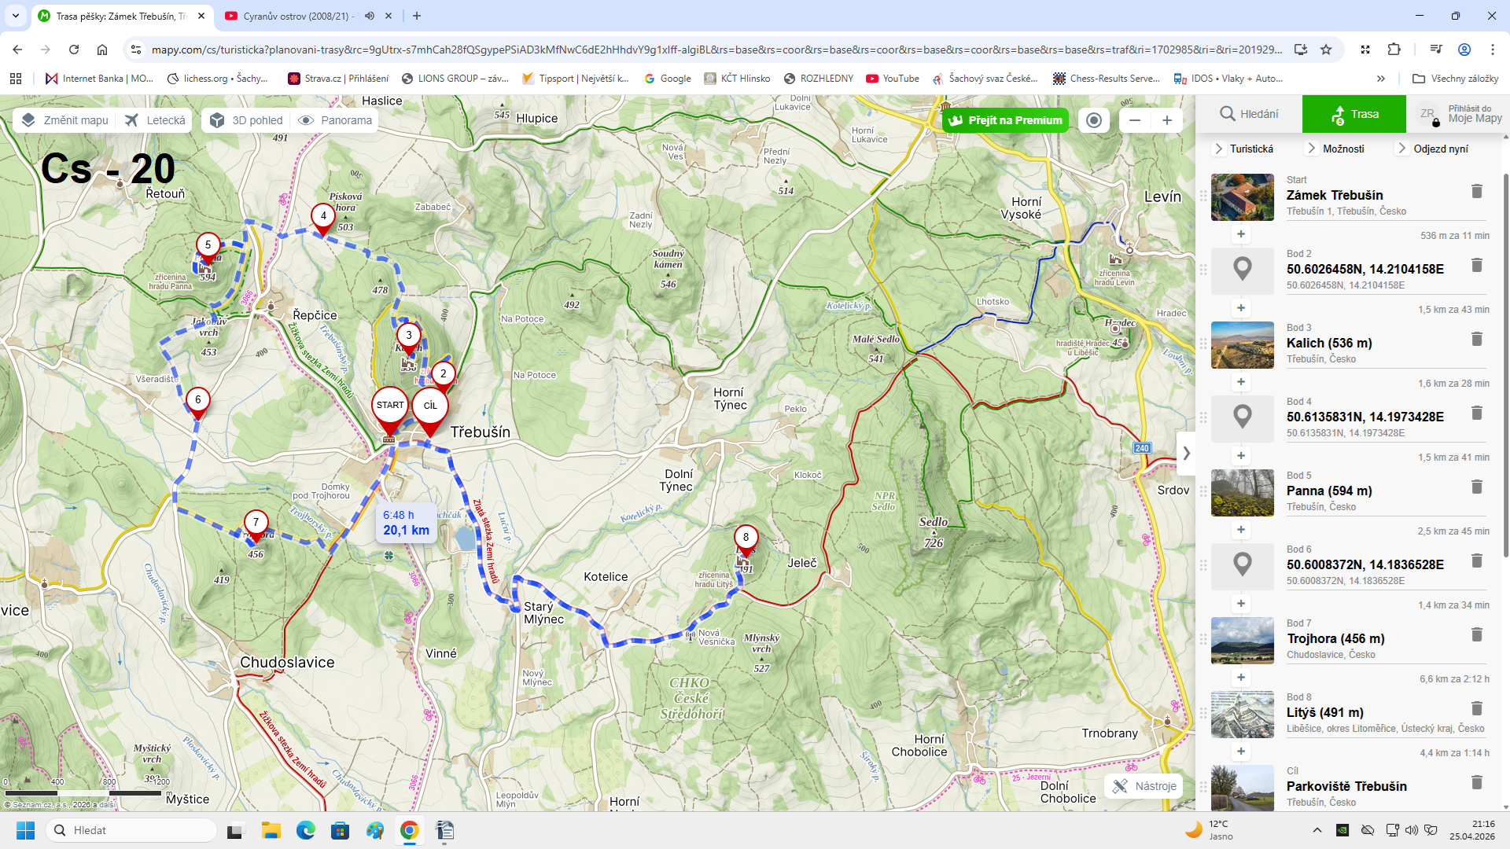The height and width of the screenshot is (849, 1510).
Task: Delete the Lityš (491 m) waypoint
Action: click(x=1476, y=708)
